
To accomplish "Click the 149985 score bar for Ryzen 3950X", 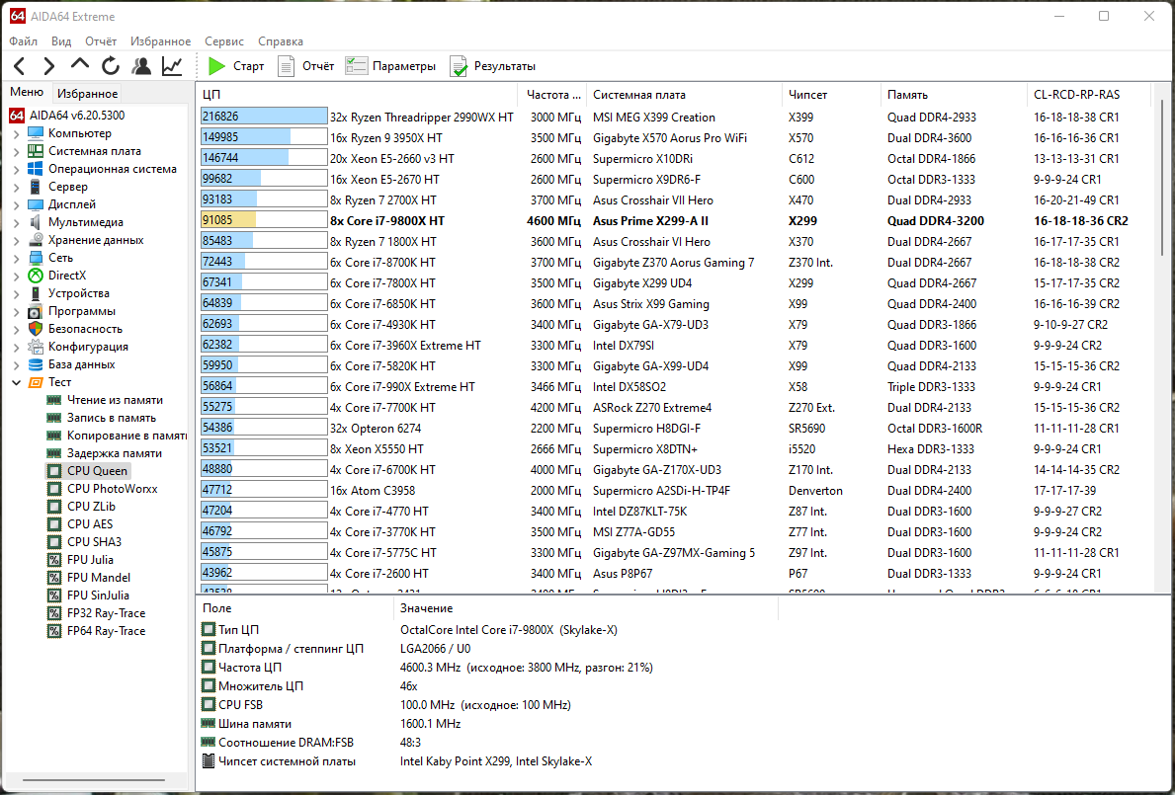I will [264, 137].
